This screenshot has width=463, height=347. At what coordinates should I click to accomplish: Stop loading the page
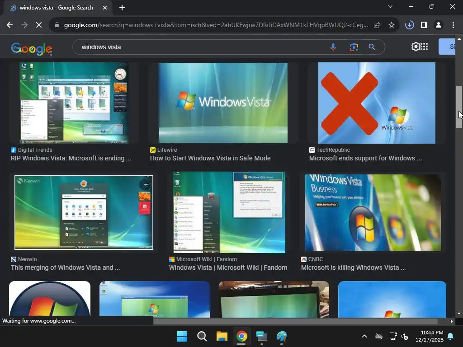pyautogui.click(x=39, y=25)
